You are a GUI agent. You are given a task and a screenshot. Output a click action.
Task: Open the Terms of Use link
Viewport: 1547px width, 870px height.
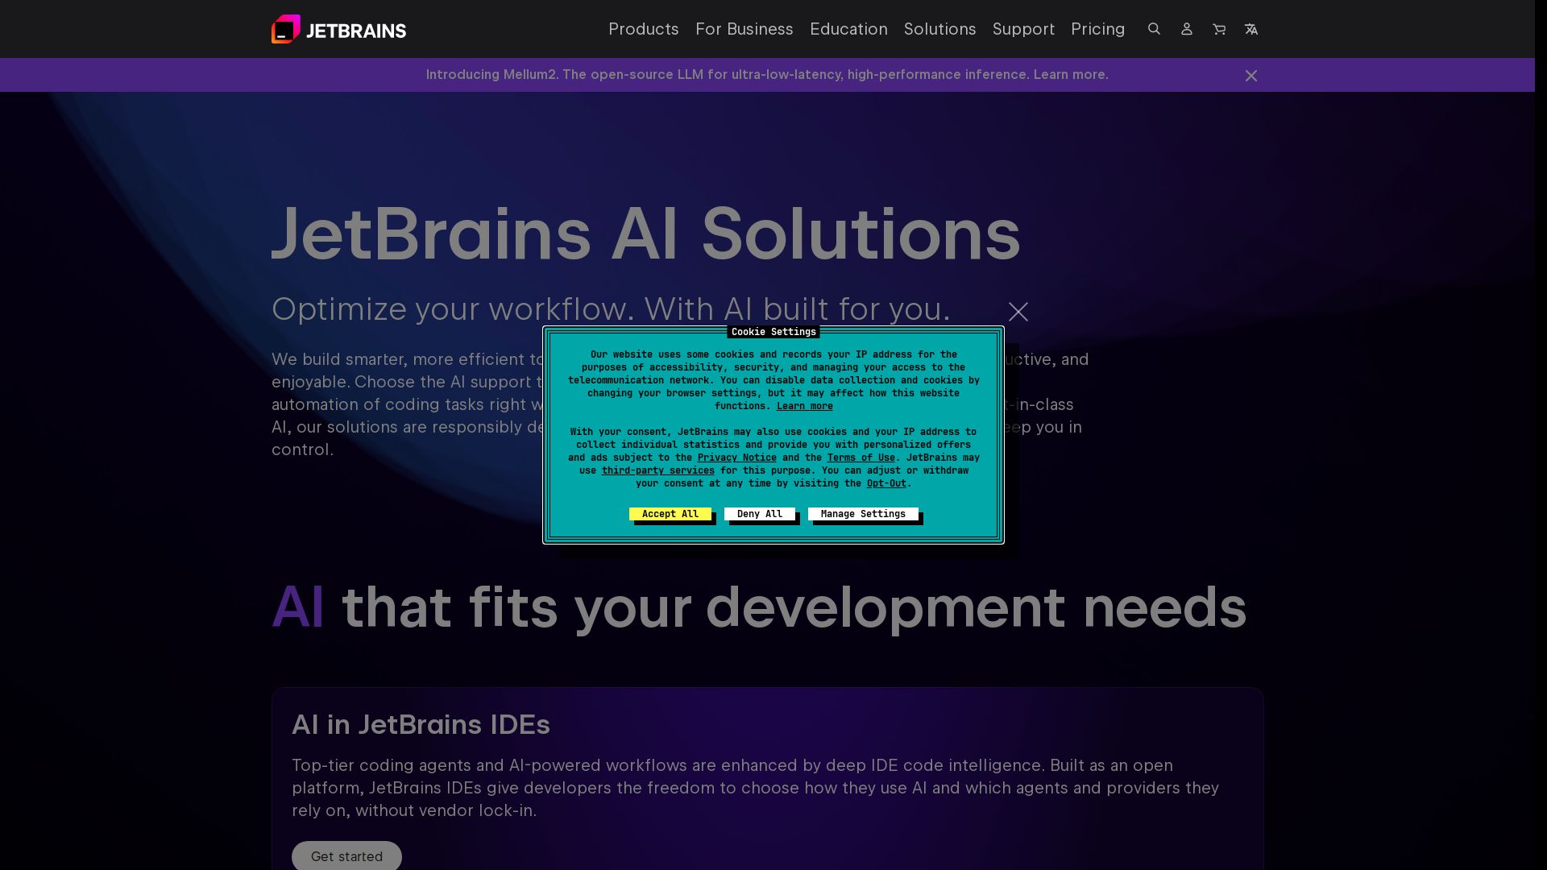coord(861,458)
